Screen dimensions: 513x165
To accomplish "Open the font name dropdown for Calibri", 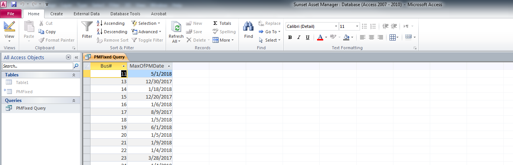I will (336, 26).
